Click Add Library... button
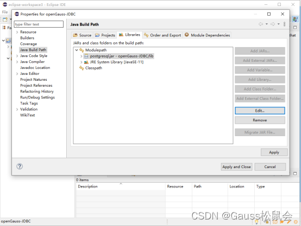The height and width of the screenshot is (226, 301). [x=260, y=80]
